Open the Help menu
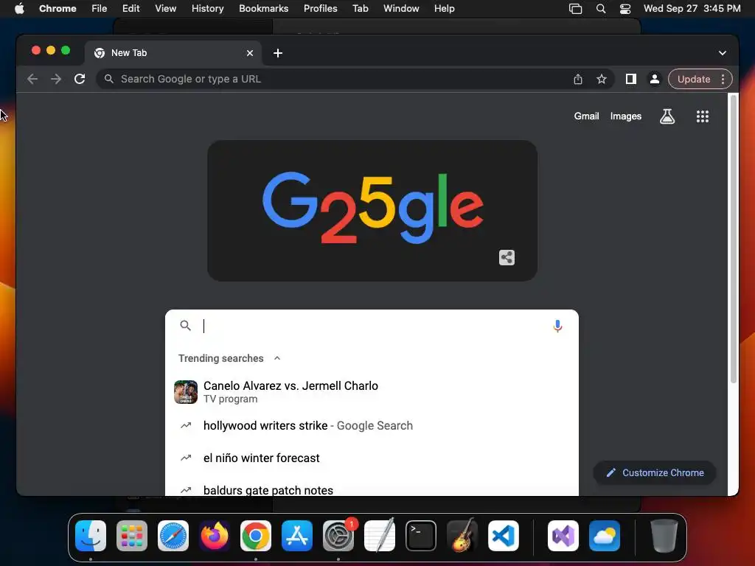 click(444, 9)
